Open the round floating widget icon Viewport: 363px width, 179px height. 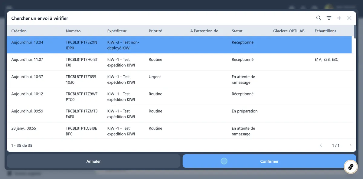351,167
